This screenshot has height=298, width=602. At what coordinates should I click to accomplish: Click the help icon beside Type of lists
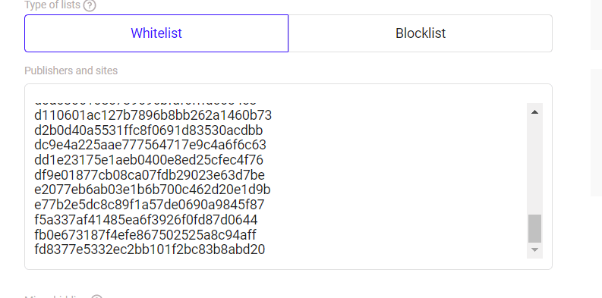(90, 5)
